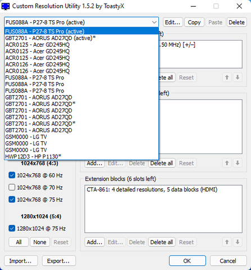Click Delete in Standard resolutions section

coord(137,163)
